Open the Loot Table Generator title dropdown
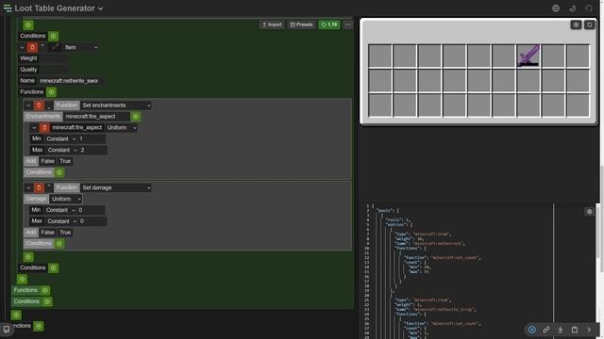604x339 pixels. (59, 8)
